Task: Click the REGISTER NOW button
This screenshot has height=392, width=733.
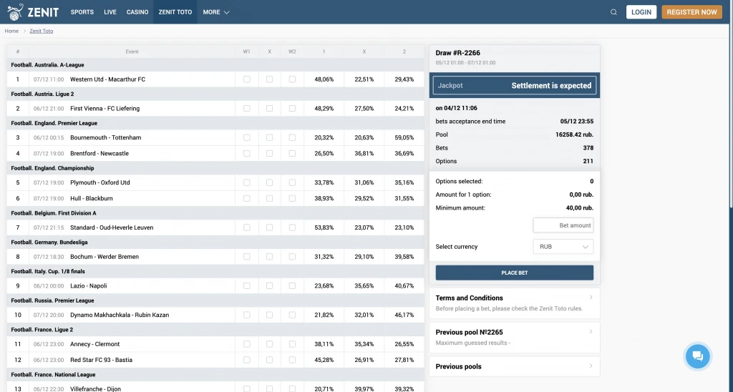Action: coord(691,12)
